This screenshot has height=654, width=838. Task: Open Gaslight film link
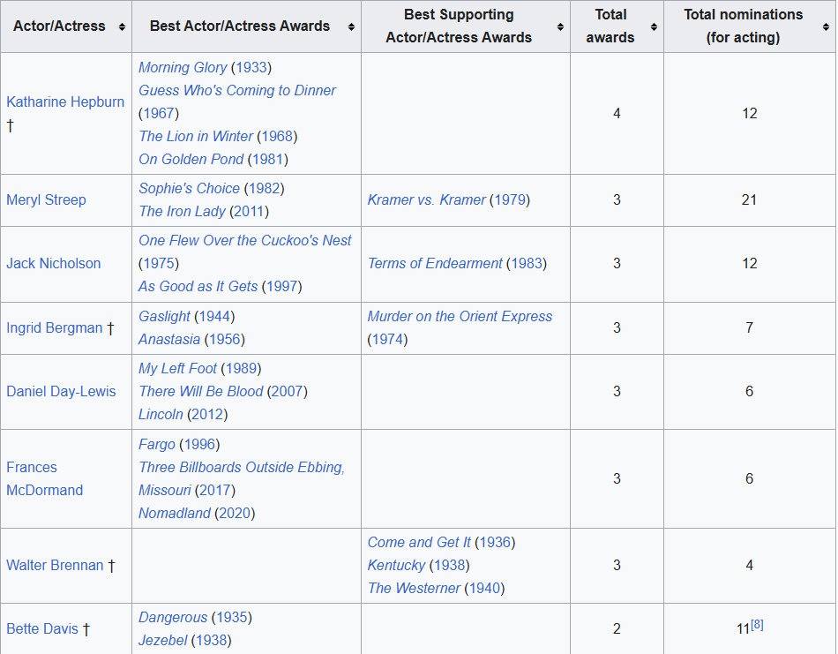coord(165,317)
